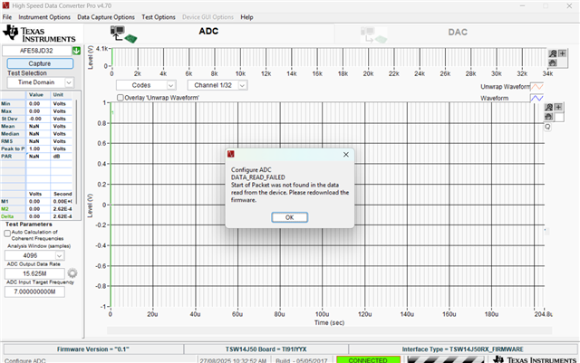Click OK in the DATA_READ_FAILED dialog
The height and width of the screenshot is (363, 580).
(289, 217)
